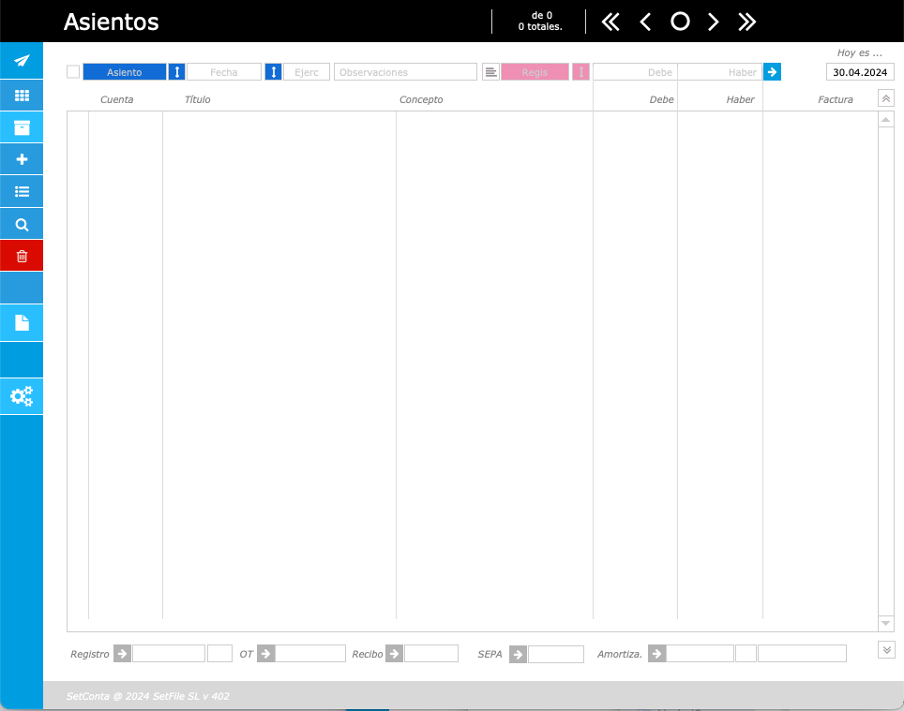Click the paper plane icon in sidebar
The image size is (904, 711).
(x=22, y=62)
